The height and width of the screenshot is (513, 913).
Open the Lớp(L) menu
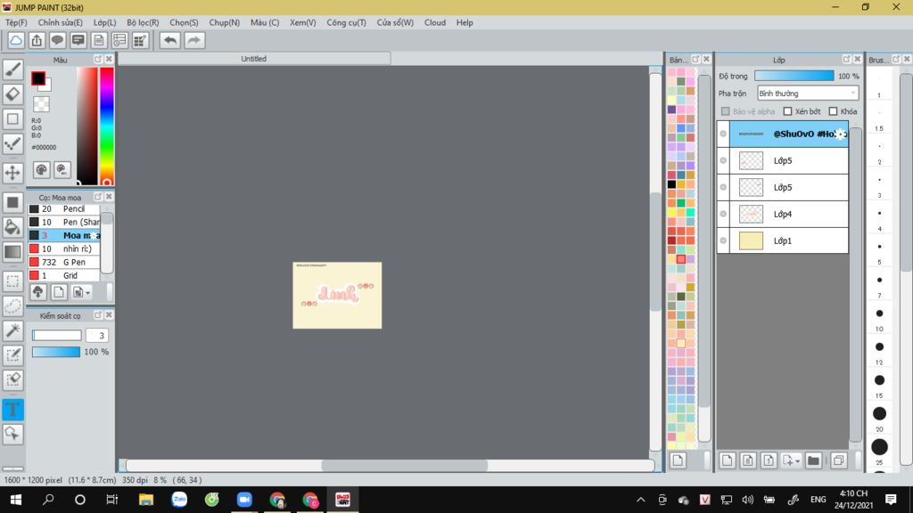coord(105,22)
